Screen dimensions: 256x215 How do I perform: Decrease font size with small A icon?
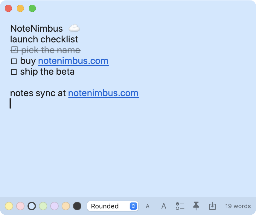point(148,206)
